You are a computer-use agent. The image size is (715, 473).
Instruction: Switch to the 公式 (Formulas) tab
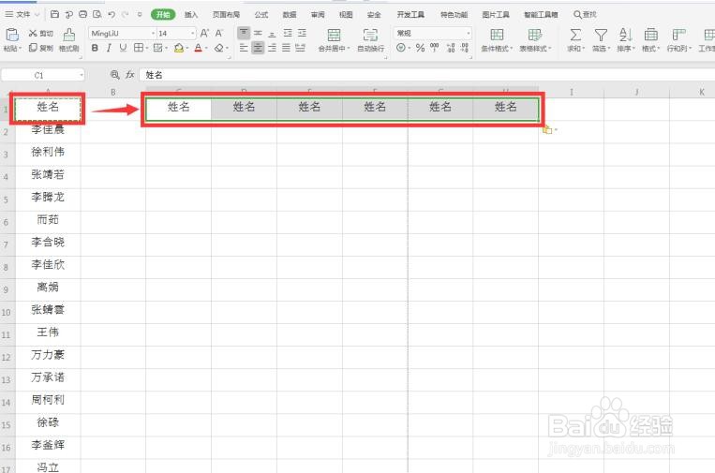(x=261, y=15)
